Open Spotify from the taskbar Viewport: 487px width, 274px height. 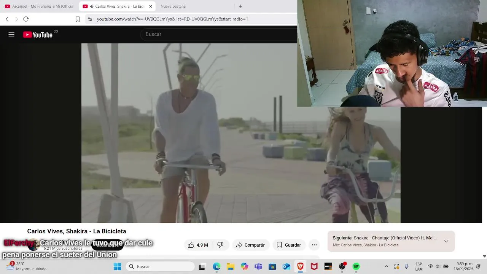click(356, 267)
